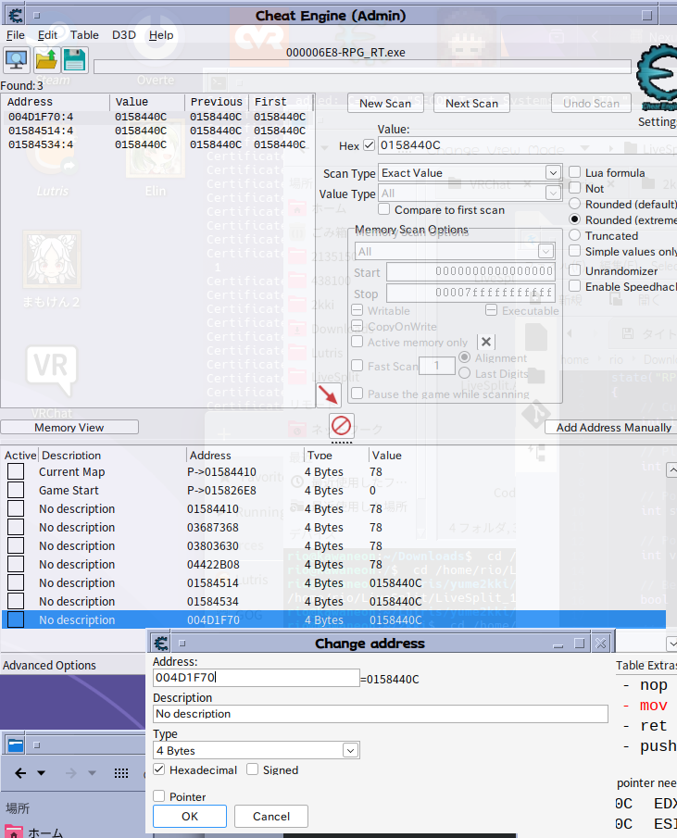
Task: Enable the Lua formula checkbox
Action: (x=575, y=172)
